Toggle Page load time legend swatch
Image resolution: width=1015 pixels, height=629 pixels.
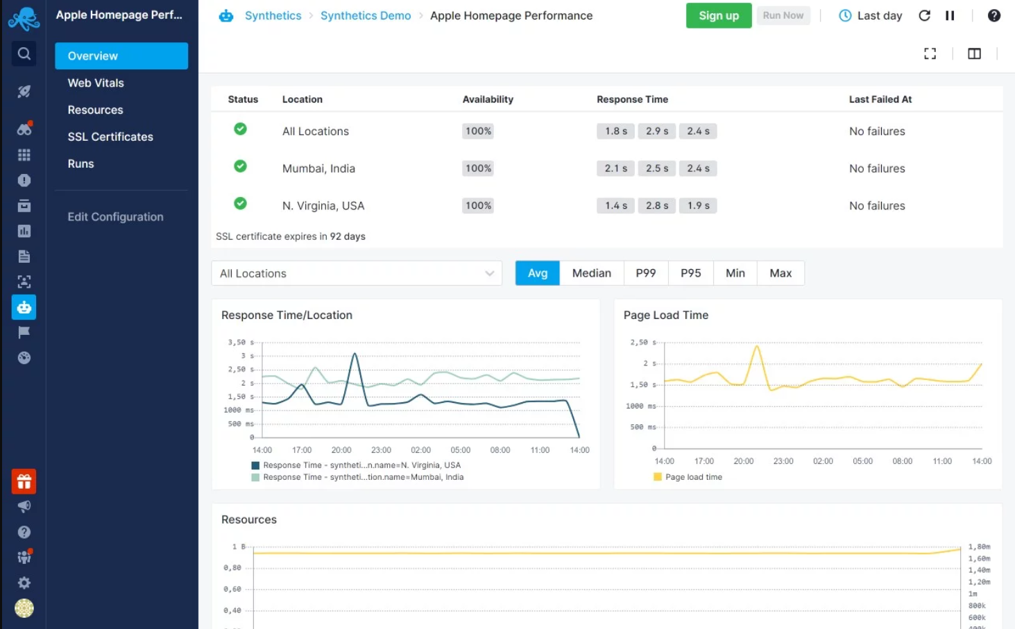[x=658, y=477]
